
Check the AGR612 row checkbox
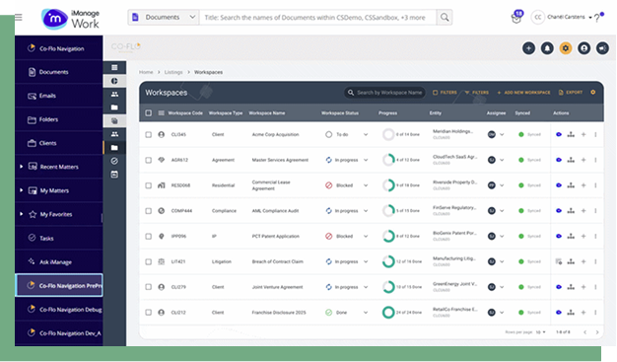(x=149, y=160)
